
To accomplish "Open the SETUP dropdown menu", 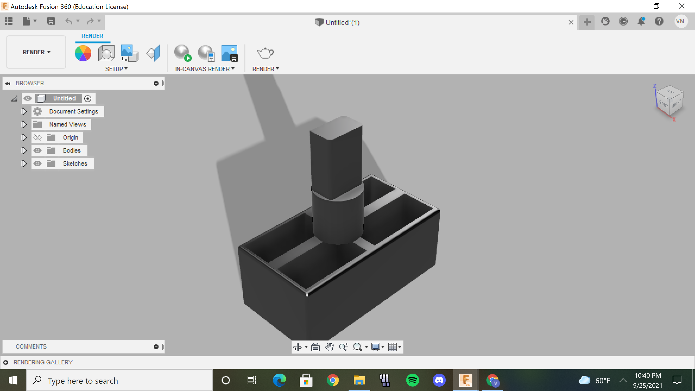I will pyautogui.click(x=116, y=69).
